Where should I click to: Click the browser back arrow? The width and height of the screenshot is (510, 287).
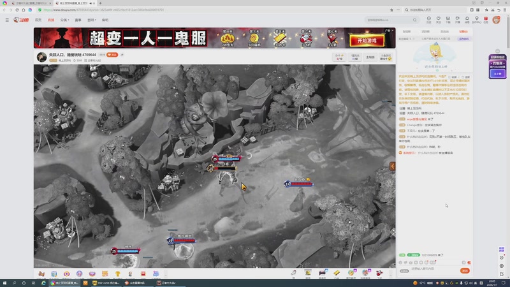click(4, 10)
